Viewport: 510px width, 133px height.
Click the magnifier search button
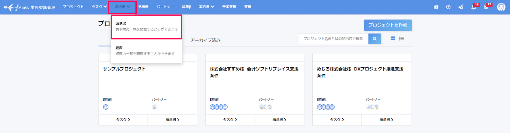[x=375, y=39]
